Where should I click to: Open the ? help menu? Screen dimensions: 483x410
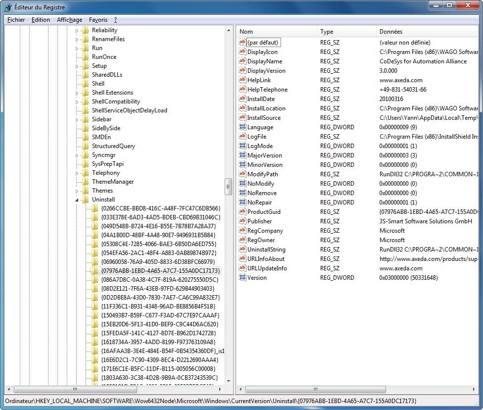tap(115, 20)
